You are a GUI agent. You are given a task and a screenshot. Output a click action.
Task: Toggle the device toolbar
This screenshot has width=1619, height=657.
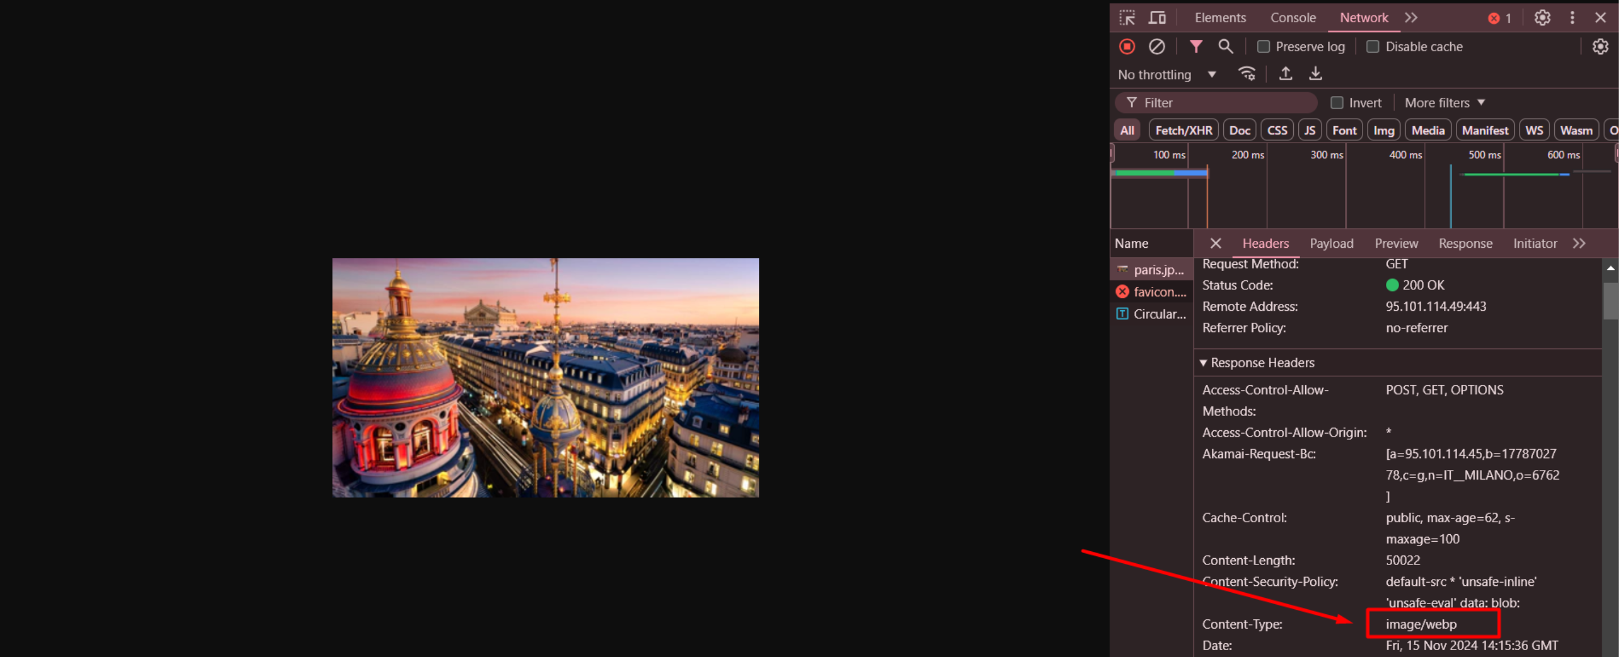[1157, 18]
